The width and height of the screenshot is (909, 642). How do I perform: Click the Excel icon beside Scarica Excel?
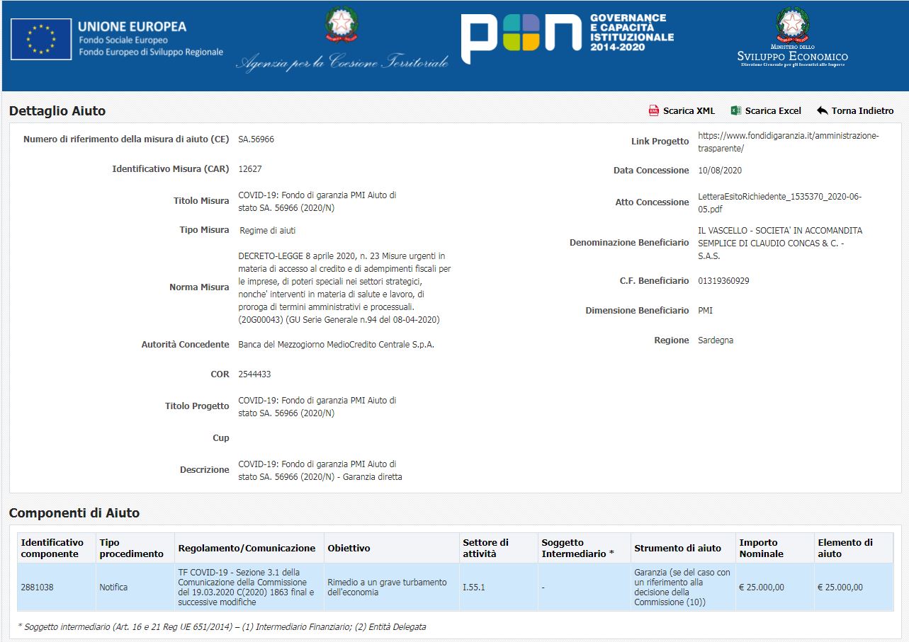(x=735, y=110)
